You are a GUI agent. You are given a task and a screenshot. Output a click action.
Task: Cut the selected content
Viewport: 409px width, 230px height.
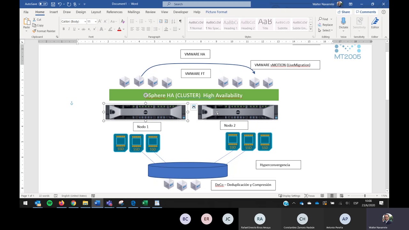tap(37, 19)
